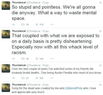Open Thundercat profile name on first tweet

tap(19, 3)
